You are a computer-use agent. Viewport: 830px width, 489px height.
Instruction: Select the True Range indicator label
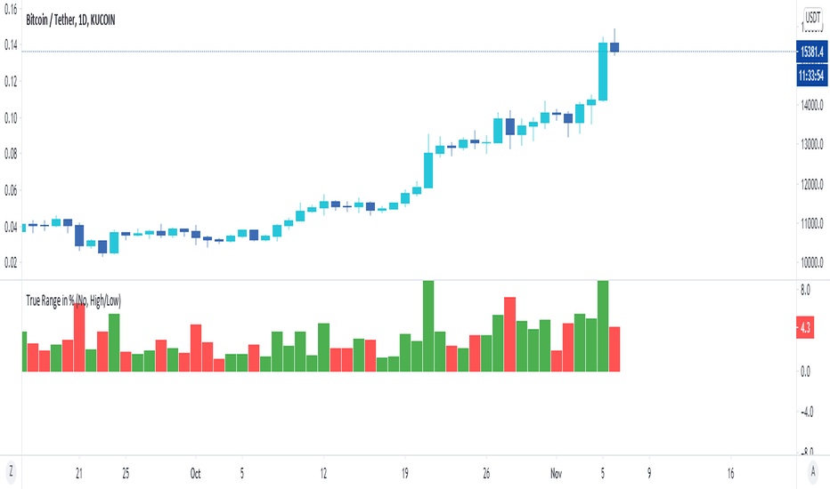tap(74, 301)
